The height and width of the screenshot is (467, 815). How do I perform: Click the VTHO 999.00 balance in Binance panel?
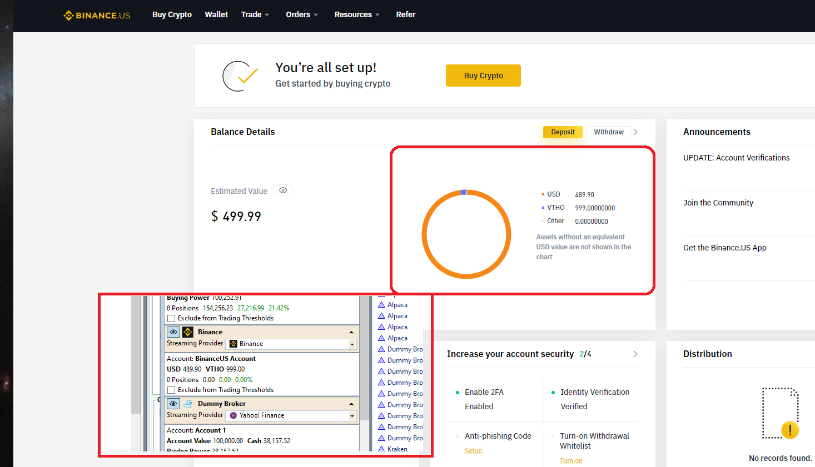point(225,369)
